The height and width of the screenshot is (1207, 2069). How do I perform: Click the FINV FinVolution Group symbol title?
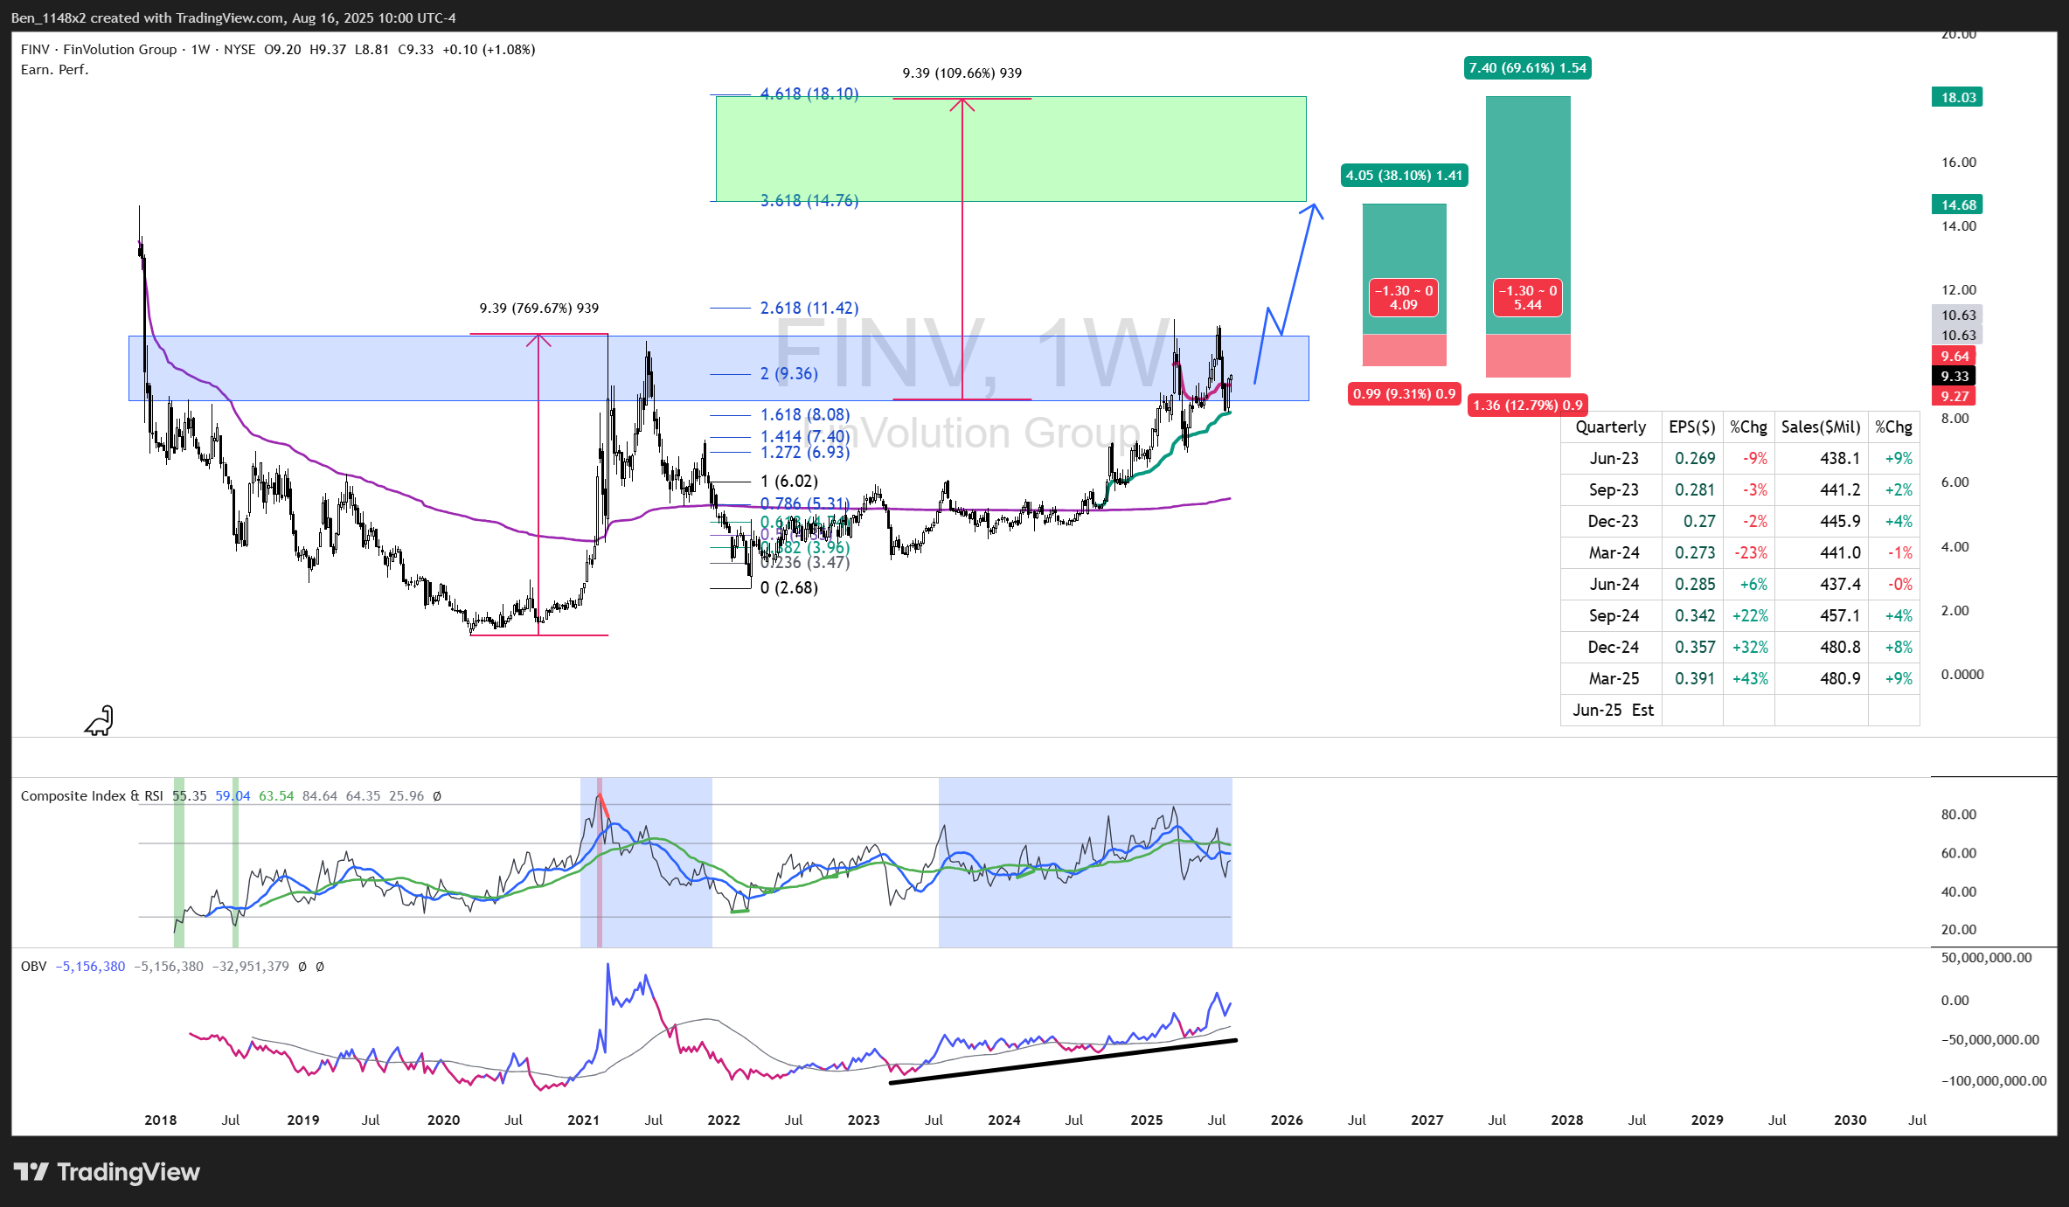coord(98,50)
